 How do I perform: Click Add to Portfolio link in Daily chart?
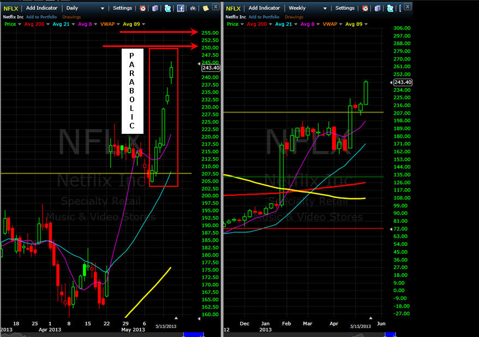41,17
